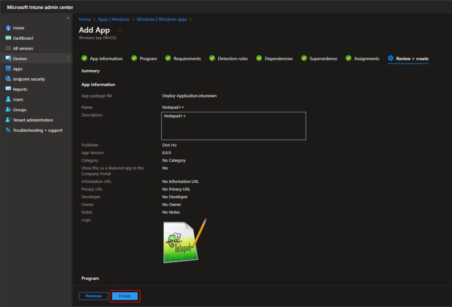Click the No Information URL value
The width and height of the screenshot is (452, 307).
[x=181, y=182]
